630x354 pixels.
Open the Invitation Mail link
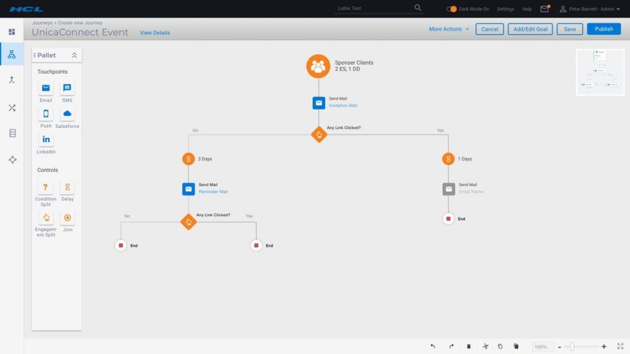[x=343, y=106]
